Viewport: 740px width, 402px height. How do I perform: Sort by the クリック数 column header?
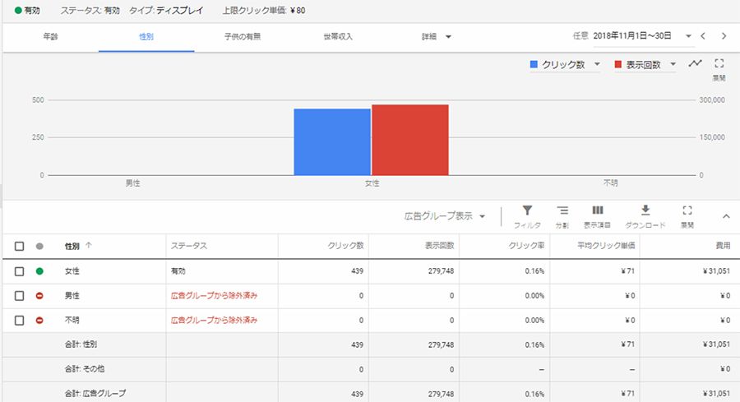tap(345, 246)
